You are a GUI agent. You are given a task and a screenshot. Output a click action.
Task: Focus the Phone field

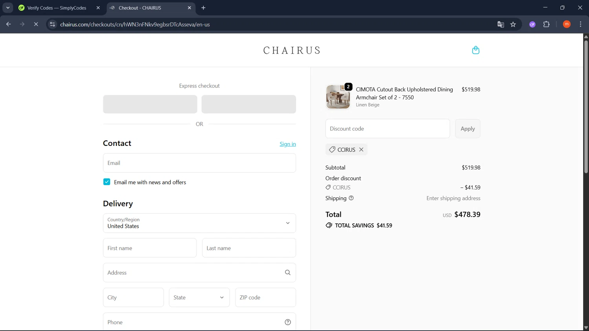pos(199,322)
